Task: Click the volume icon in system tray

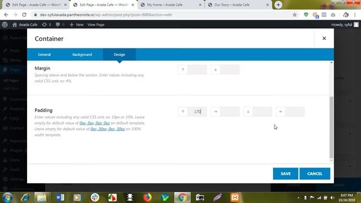Action: pyautogui.click(x=332, y=198)
